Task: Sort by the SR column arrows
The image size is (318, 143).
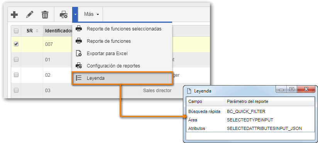Action: pos(37,31)
